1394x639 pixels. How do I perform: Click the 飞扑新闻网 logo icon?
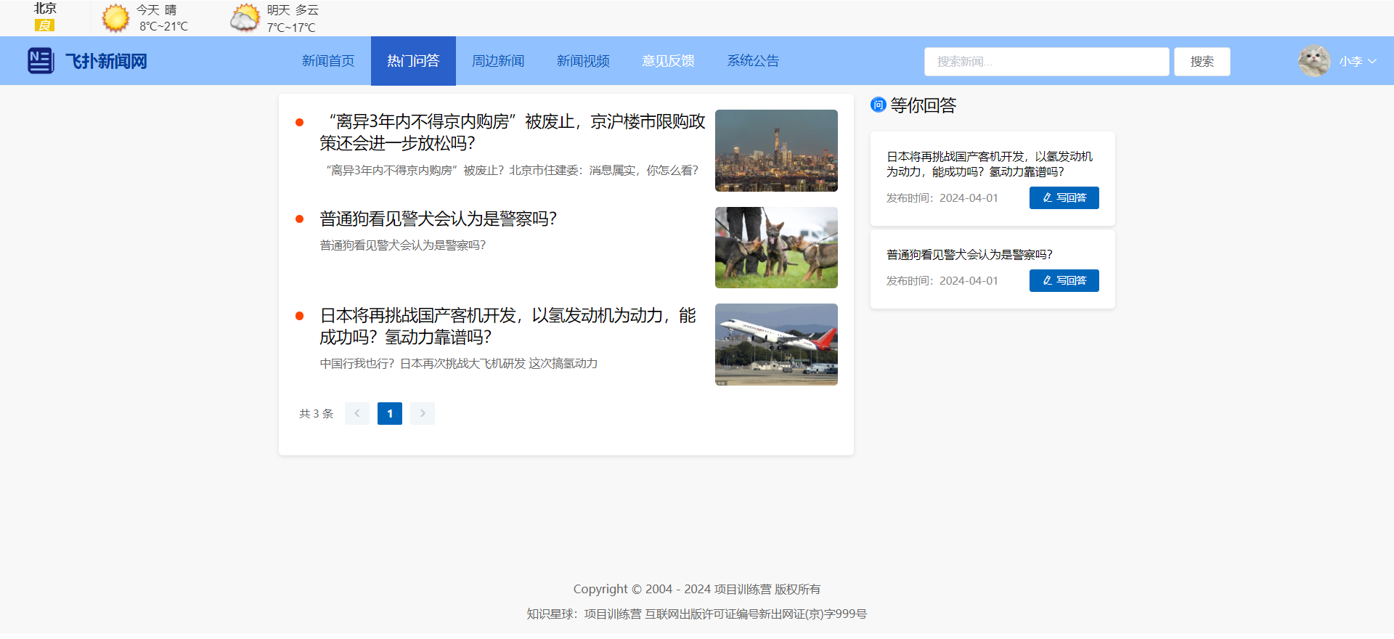[41, 61]
